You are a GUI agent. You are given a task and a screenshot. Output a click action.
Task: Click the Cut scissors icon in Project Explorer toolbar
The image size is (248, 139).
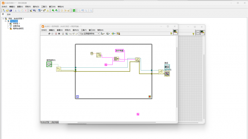click(x=15, y=11)
